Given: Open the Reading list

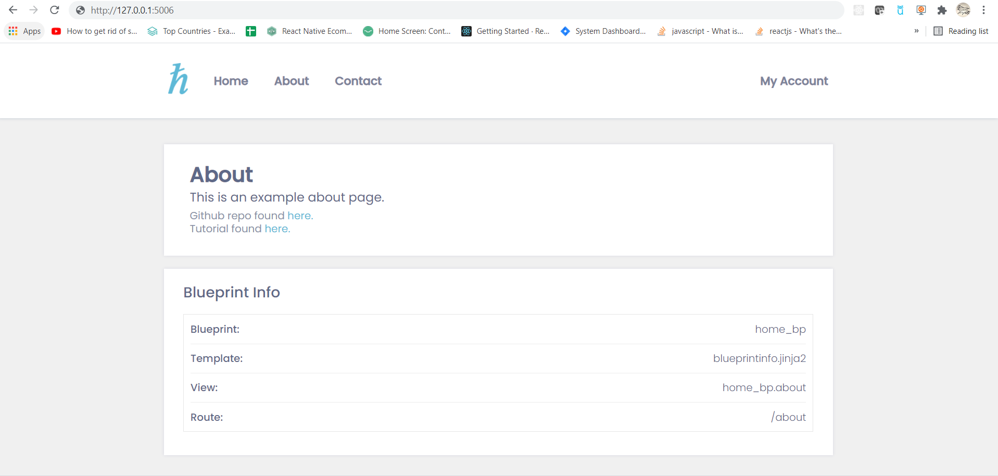Looking at the screenshot, I should tap(961, 31).
